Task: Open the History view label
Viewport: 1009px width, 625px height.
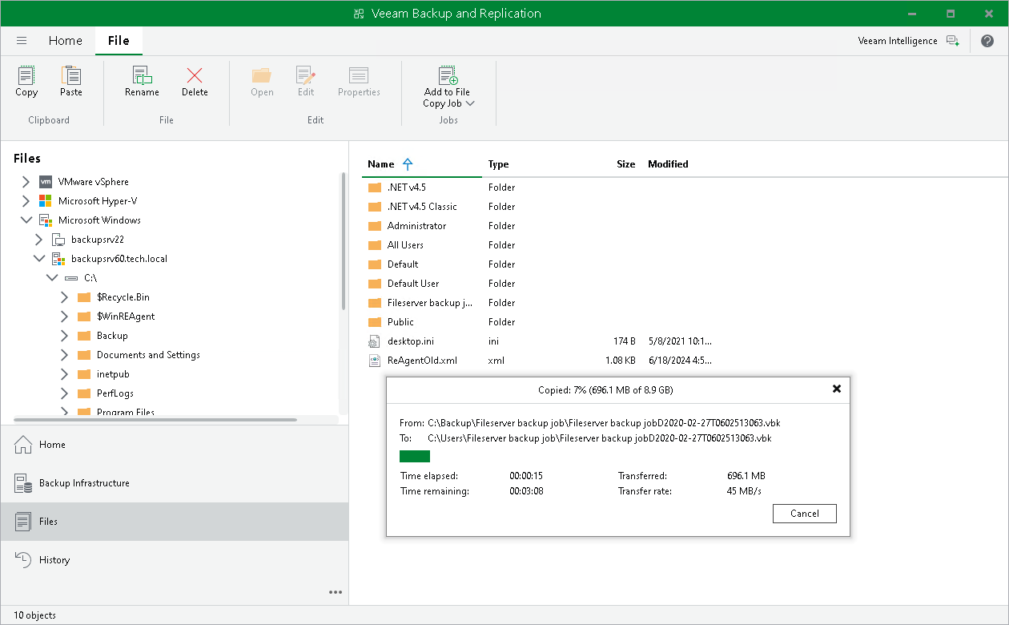Action: 54,560
